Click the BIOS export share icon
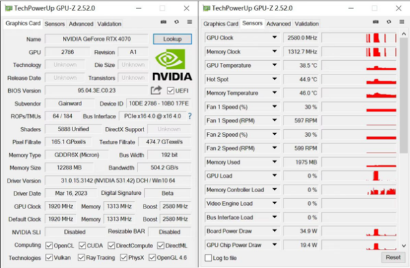 click(x=156, y=90)
